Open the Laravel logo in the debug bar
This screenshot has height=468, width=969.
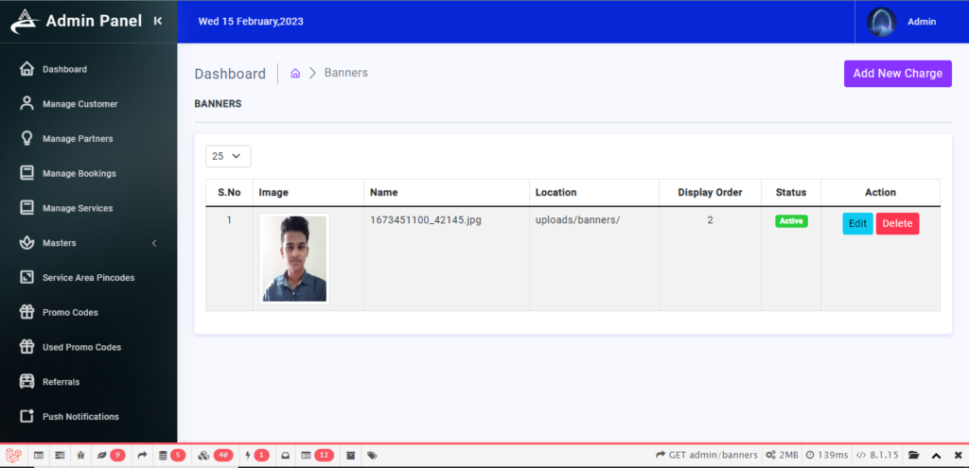14,456
